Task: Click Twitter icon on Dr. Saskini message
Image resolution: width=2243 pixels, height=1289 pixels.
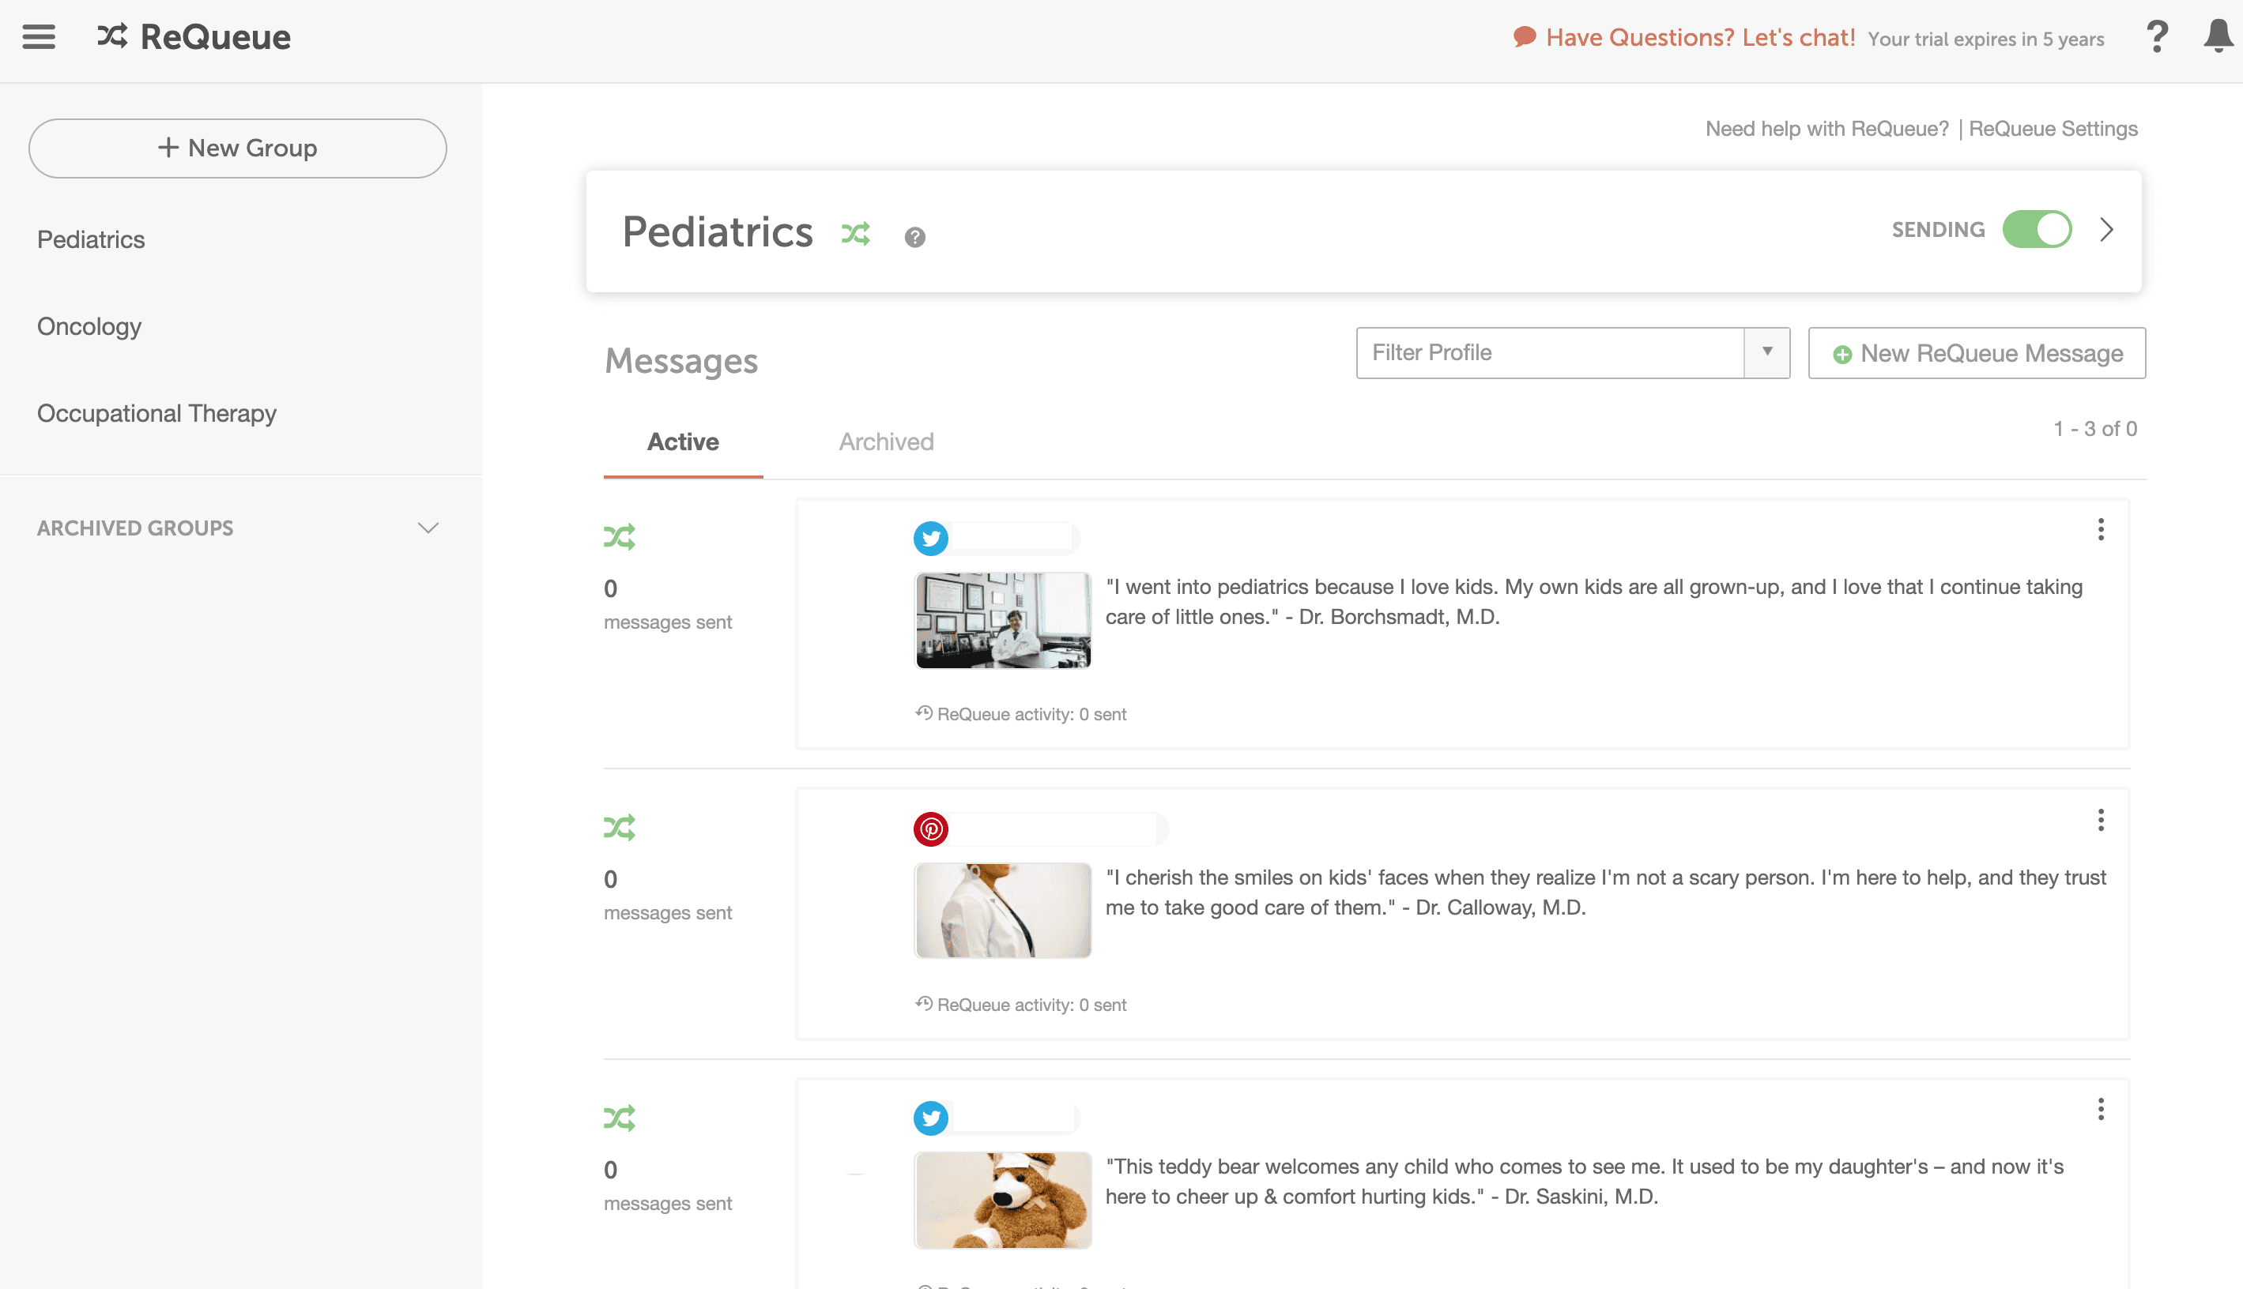Action: (931, 1118)
